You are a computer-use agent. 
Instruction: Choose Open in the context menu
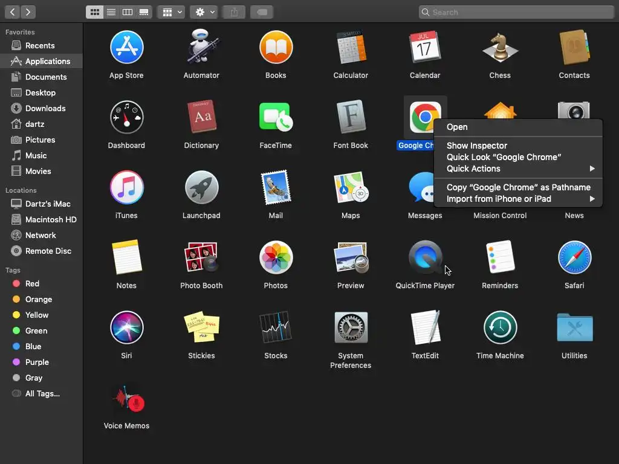point(518,127)
